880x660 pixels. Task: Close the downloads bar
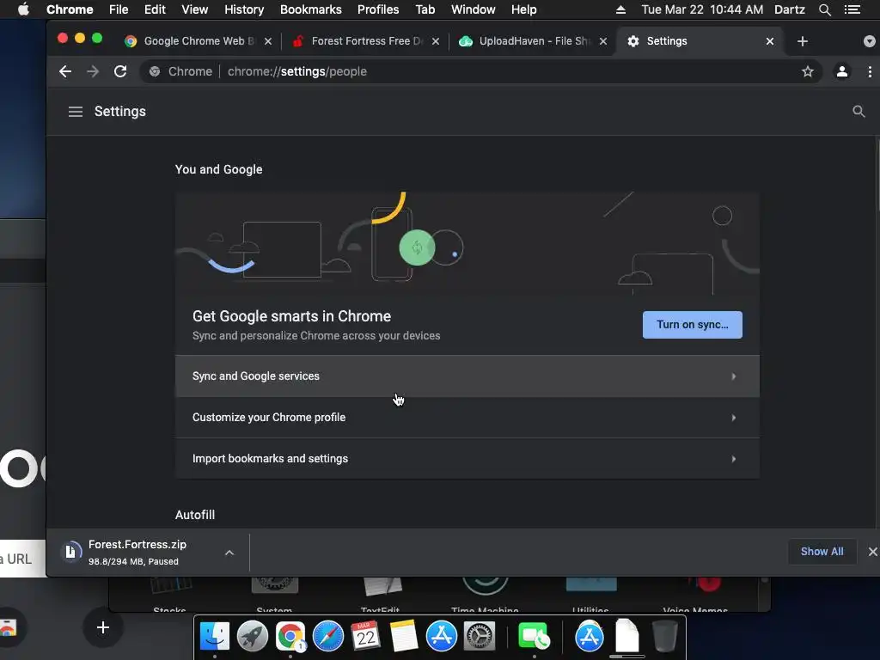[x=872, y=552]
